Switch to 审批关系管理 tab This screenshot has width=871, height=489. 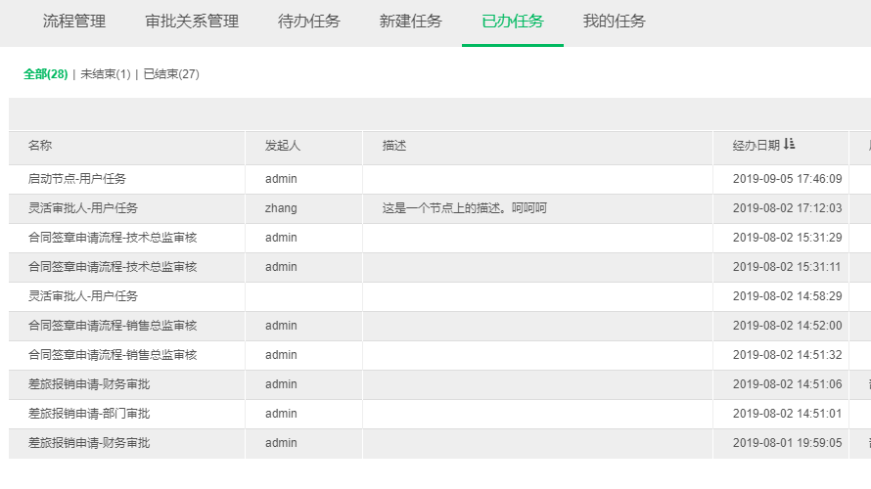point(192,22)
